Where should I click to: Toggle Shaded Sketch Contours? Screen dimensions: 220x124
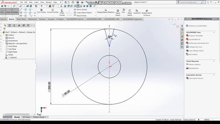[147, 13]
